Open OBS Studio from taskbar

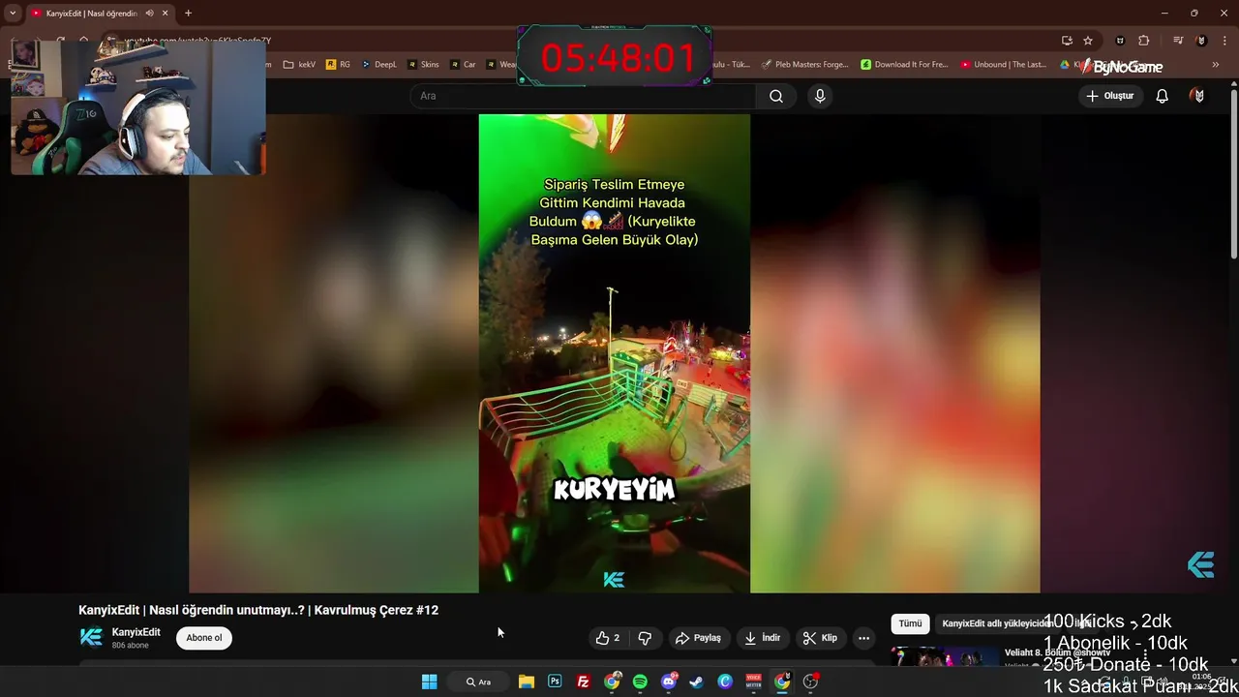810,682
